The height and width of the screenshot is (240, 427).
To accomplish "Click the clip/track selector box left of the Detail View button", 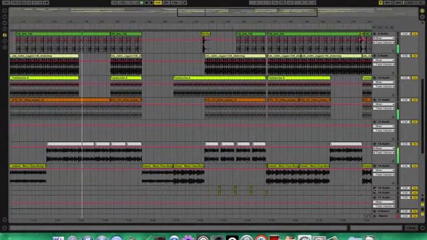I will 411,228.
